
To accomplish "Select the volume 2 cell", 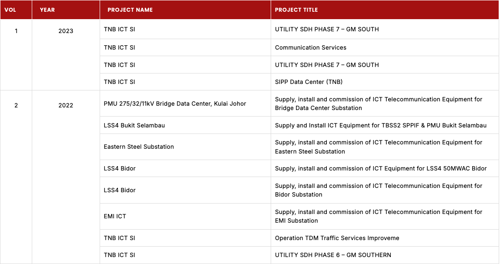I will 16,105.
